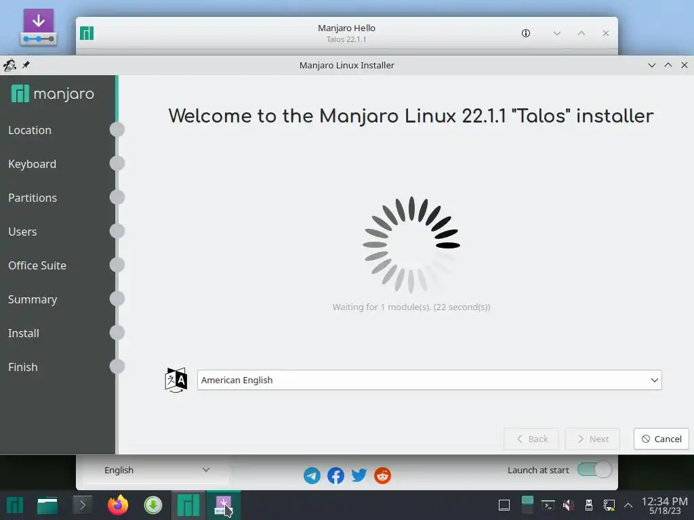Open the removable devices tray icon
This screenshot has height=520, width=694.
[x=589, y=505]
